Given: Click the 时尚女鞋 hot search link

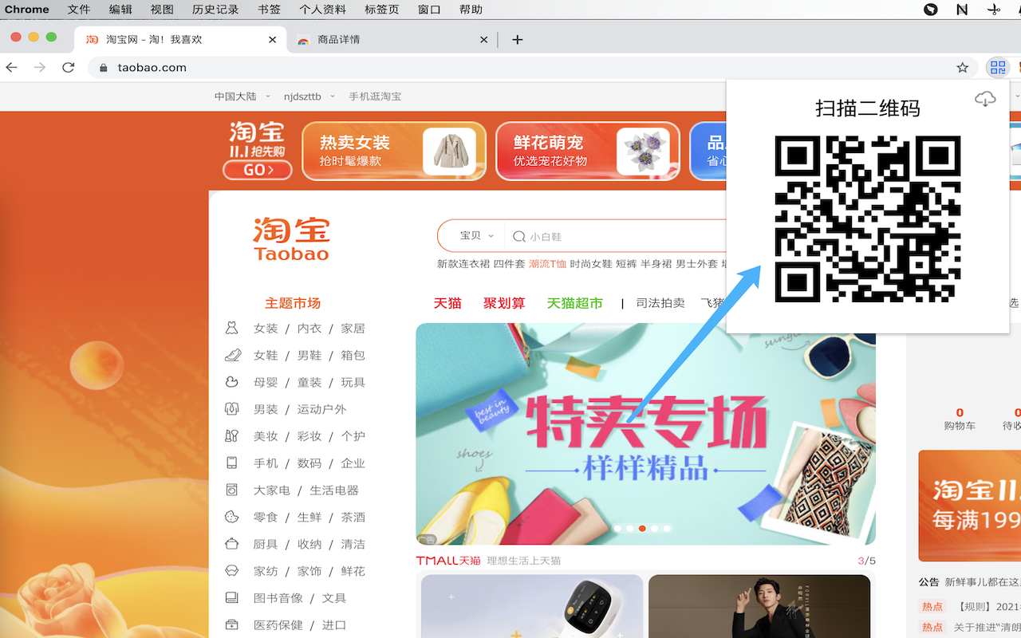Looking at the screenshot, I should tap(591, 264).
